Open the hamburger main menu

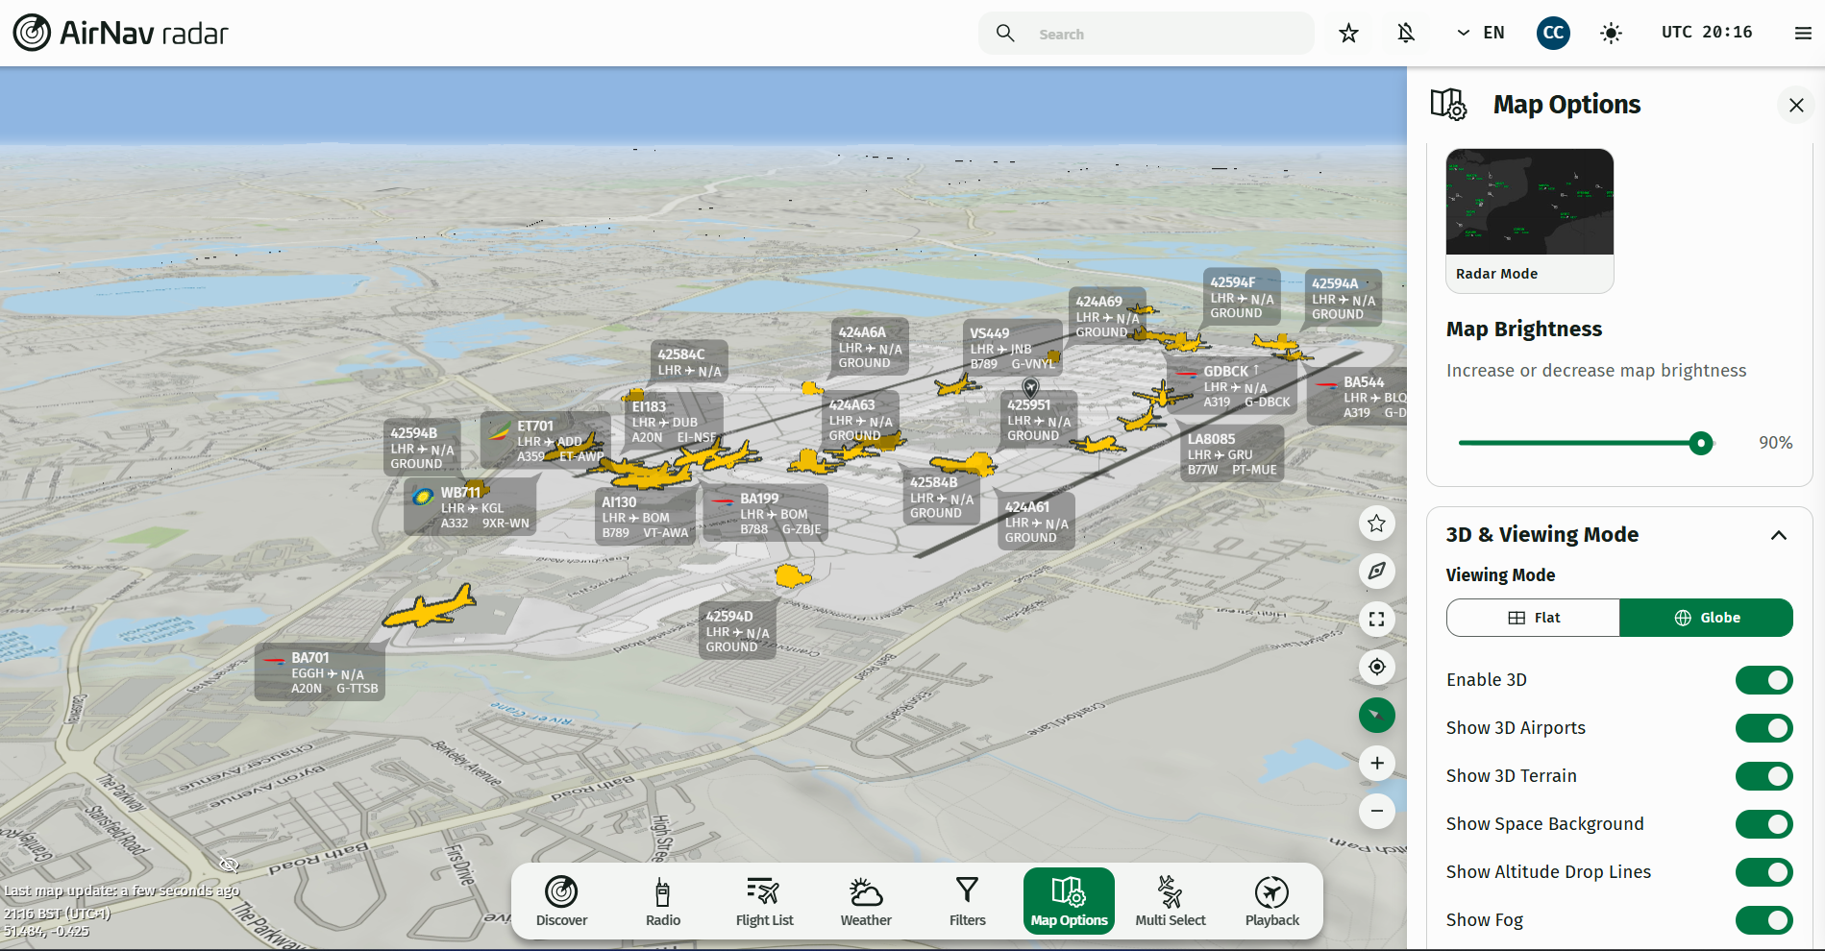[1803, 33]
